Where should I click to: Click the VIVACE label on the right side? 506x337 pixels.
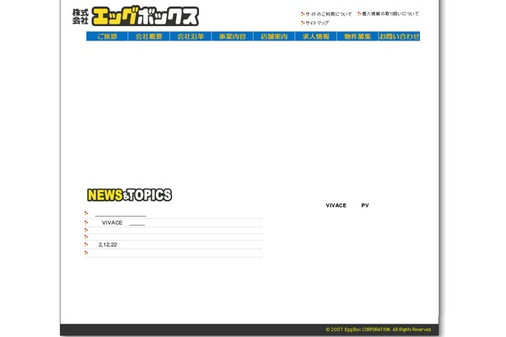pos(336,206)
